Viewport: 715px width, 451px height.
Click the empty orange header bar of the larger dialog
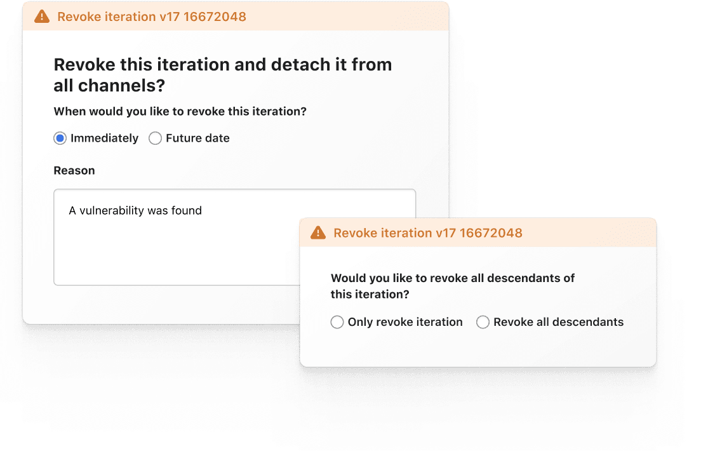(349, 17)
